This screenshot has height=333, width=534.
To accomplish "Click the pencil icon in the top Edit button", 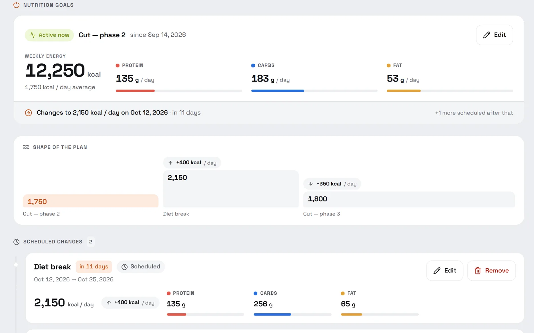I will pos(487,35).
